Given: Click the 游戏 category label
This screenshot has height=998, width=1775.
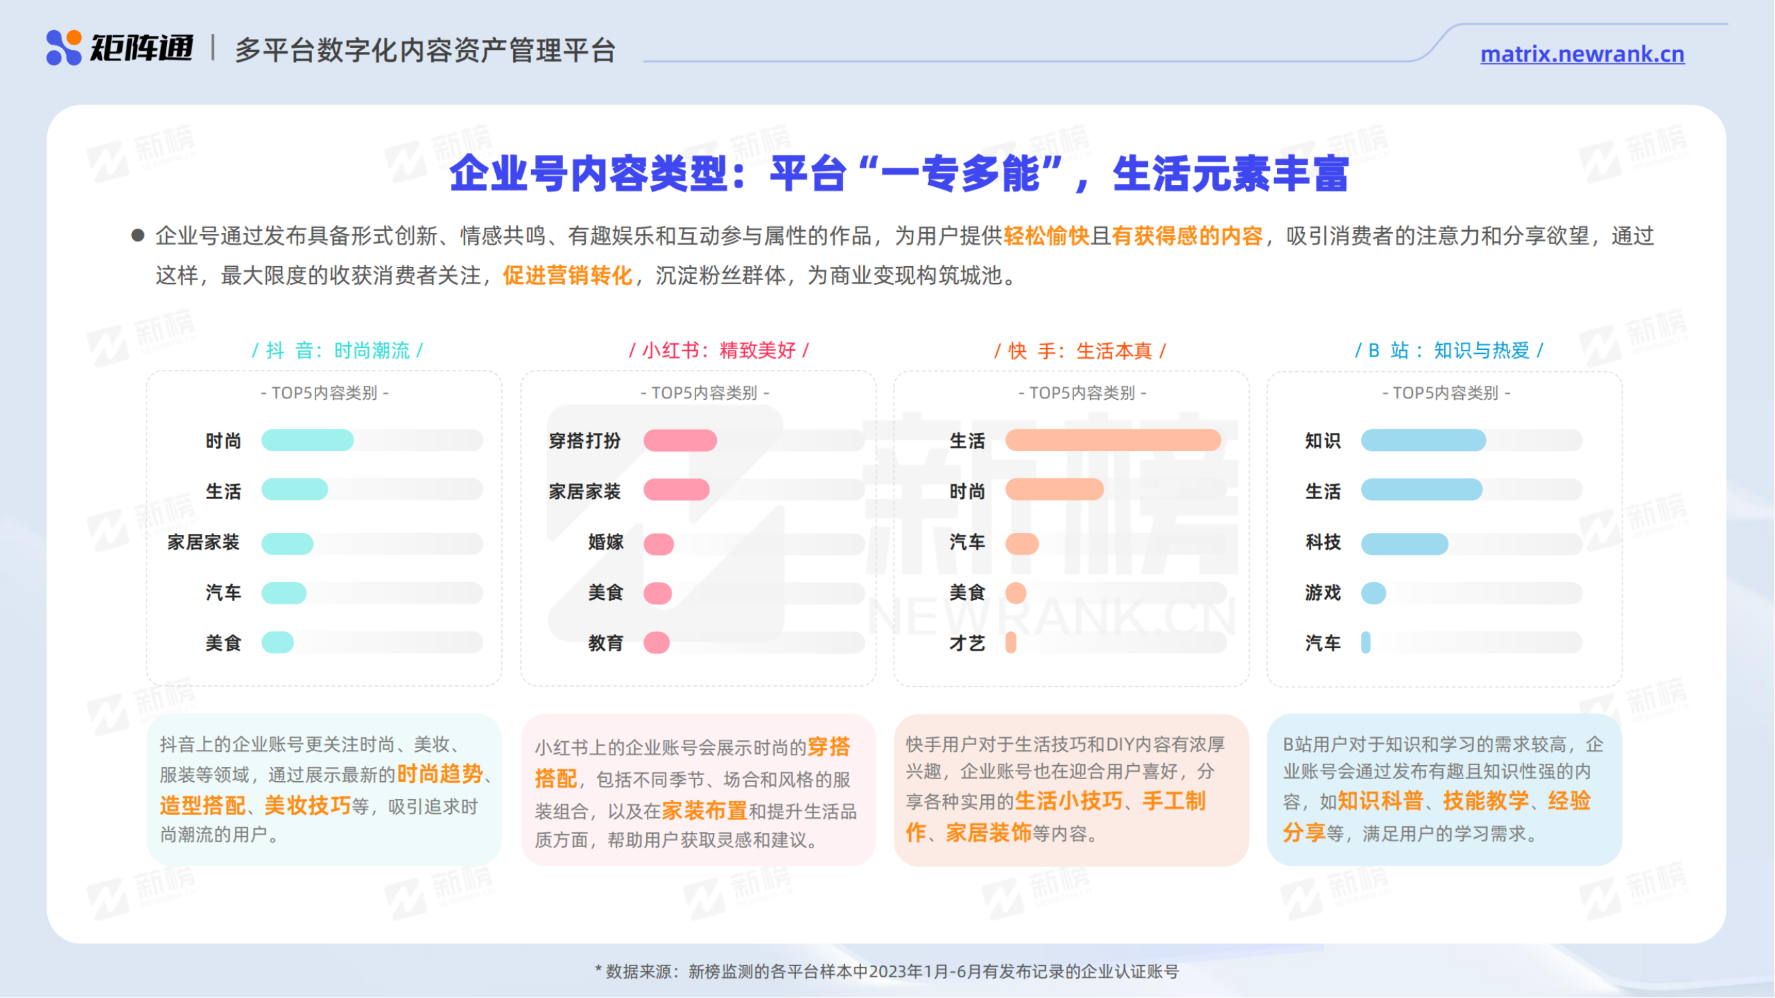Looking at the screenshot, I should [1323, 593].
